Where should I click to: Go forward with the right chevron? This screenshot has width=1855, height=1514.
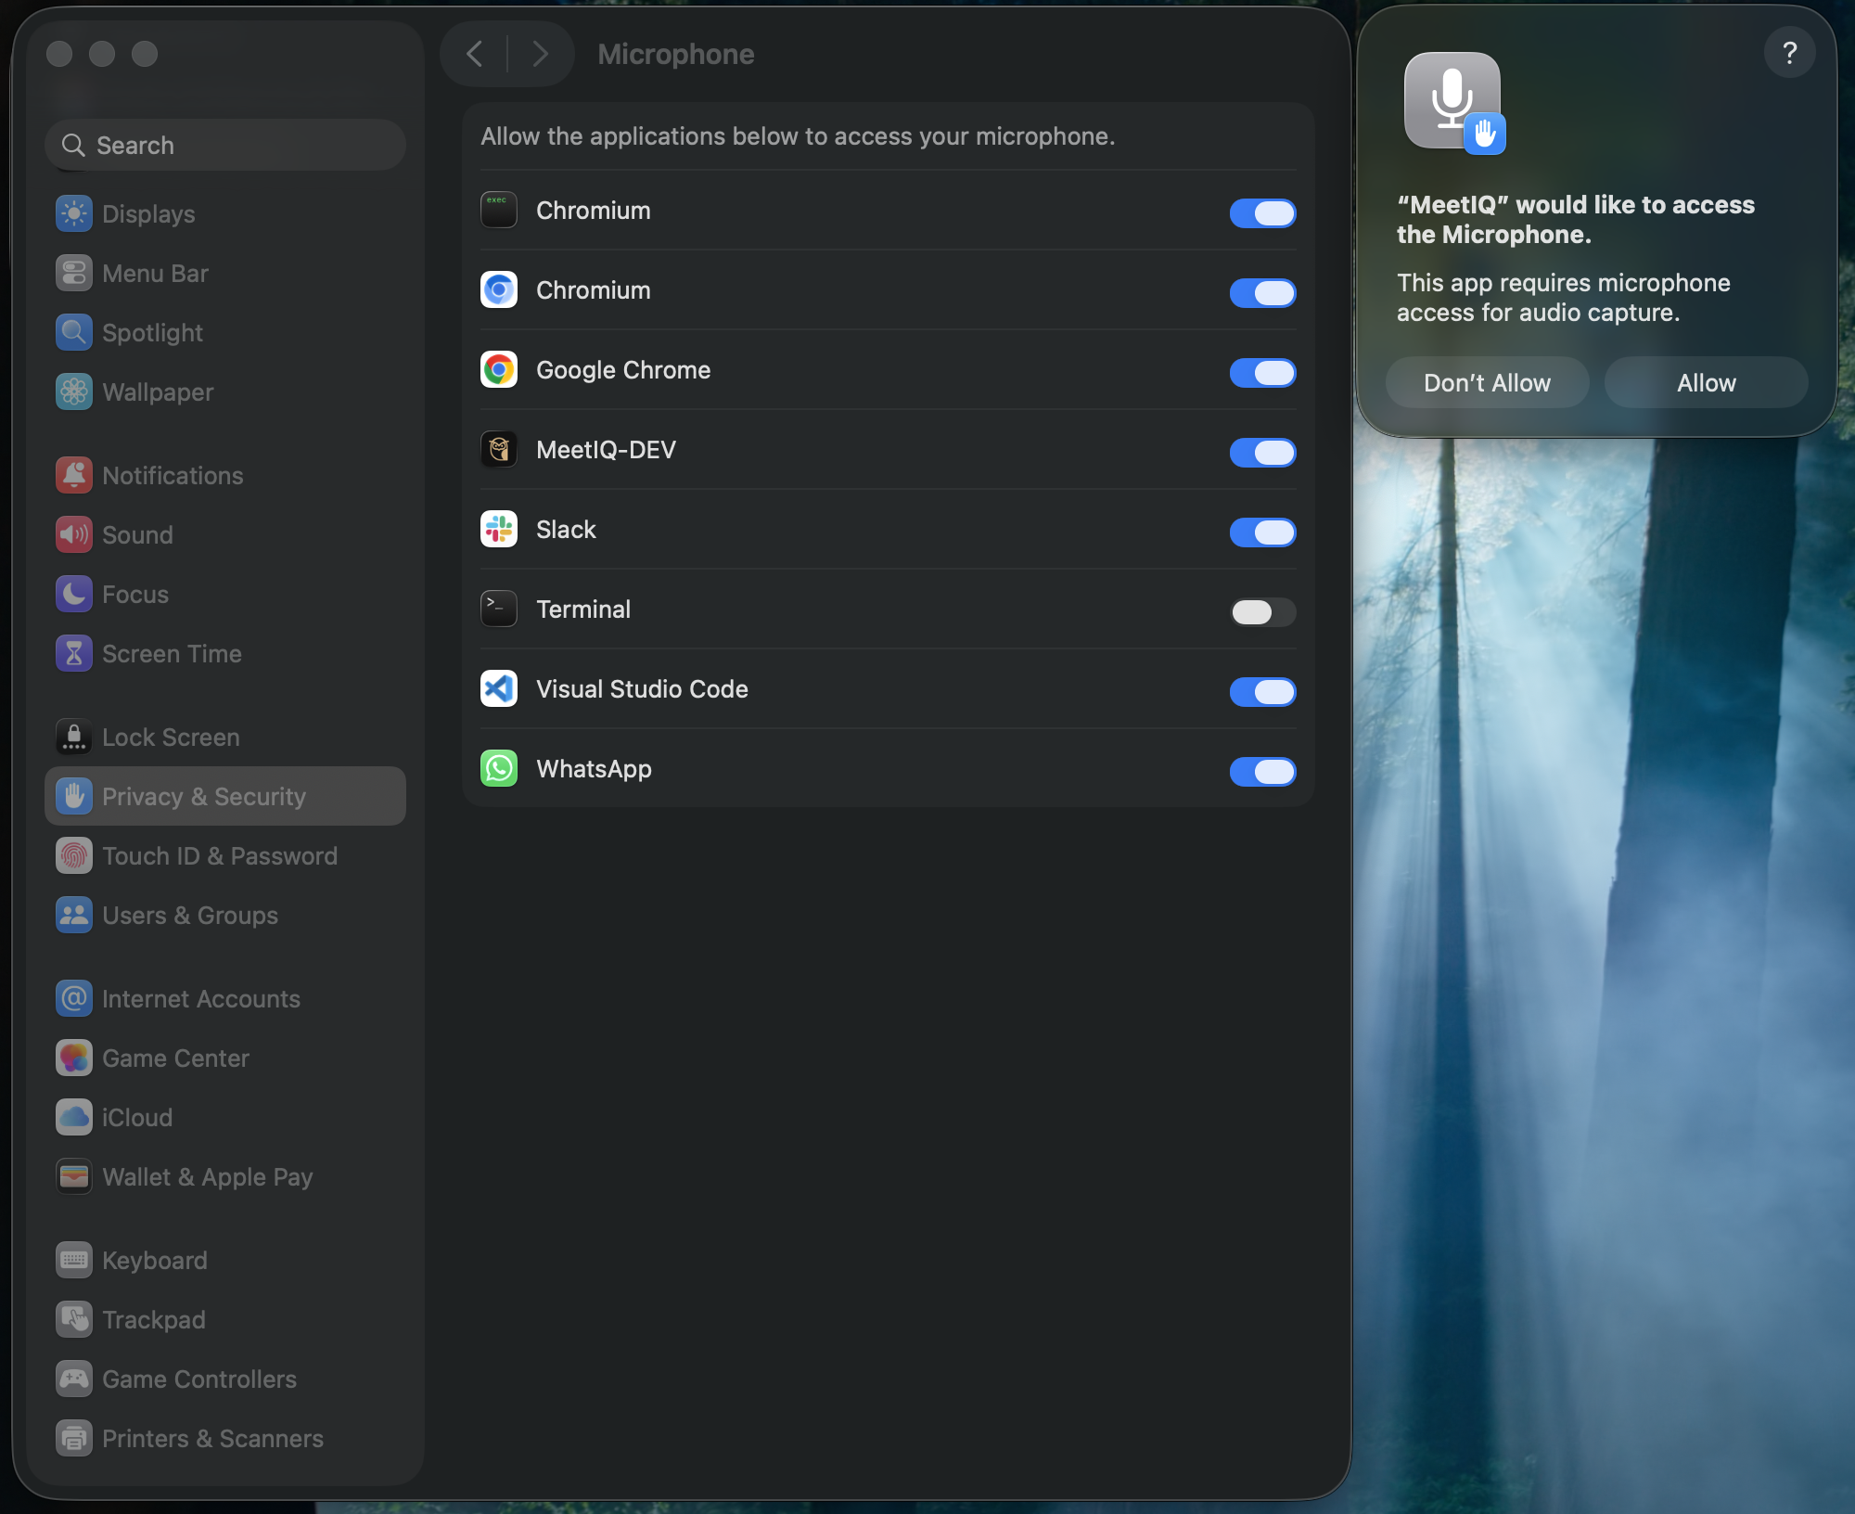pos(541,54)
